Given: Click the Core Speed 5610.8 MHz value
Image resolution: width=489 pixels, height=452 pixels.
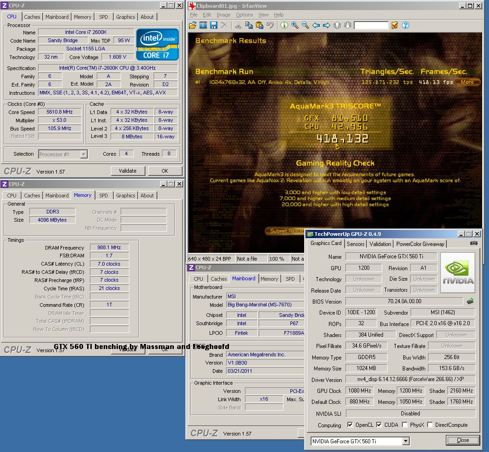Looking at the screenshot, I should tap(60, 112).
